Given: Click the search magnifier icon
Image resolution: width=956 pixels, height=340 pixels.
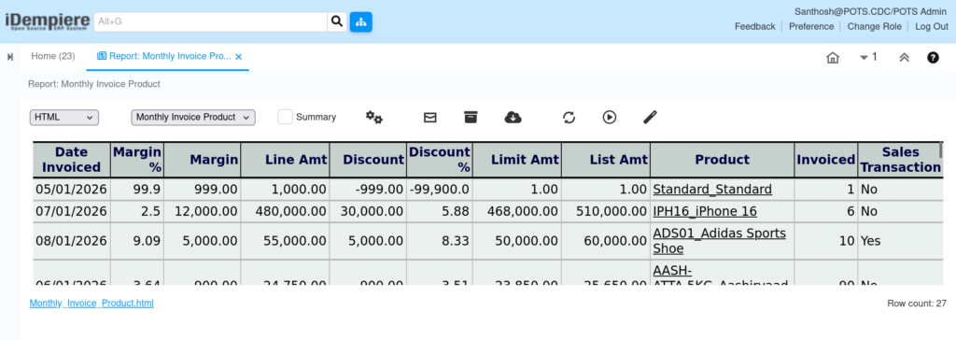Looking at the screenshot, I should click(x=336, y=22).
